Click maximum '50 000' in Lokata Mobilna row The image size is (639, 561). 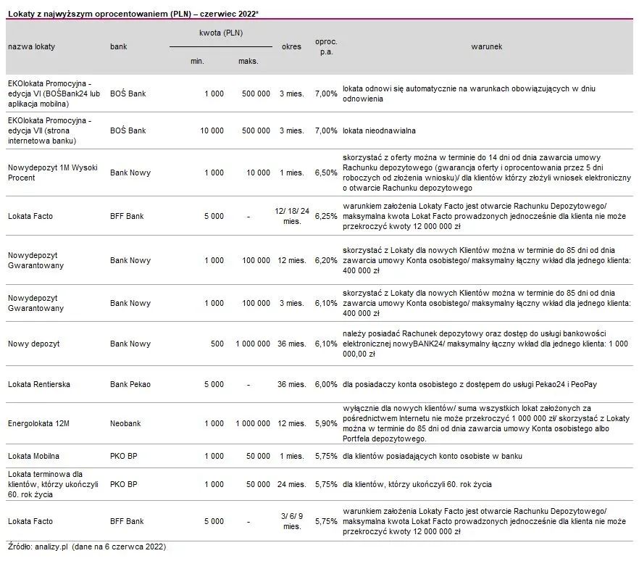pos(259,456)
